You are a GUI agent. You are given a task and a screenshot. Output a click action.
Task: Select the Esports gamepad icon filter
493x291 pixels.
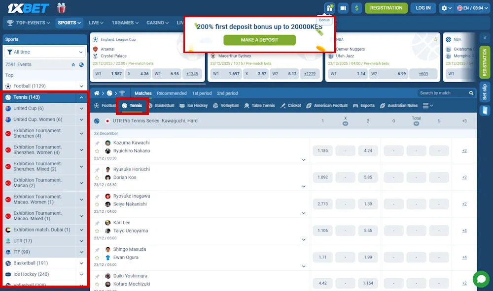pyautogui.click(x=343, y=106)
